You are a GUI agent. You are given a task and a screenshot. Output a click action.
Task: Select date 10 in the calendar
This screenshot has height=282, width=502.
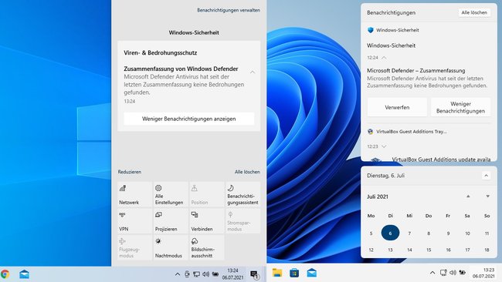[467, 233]
